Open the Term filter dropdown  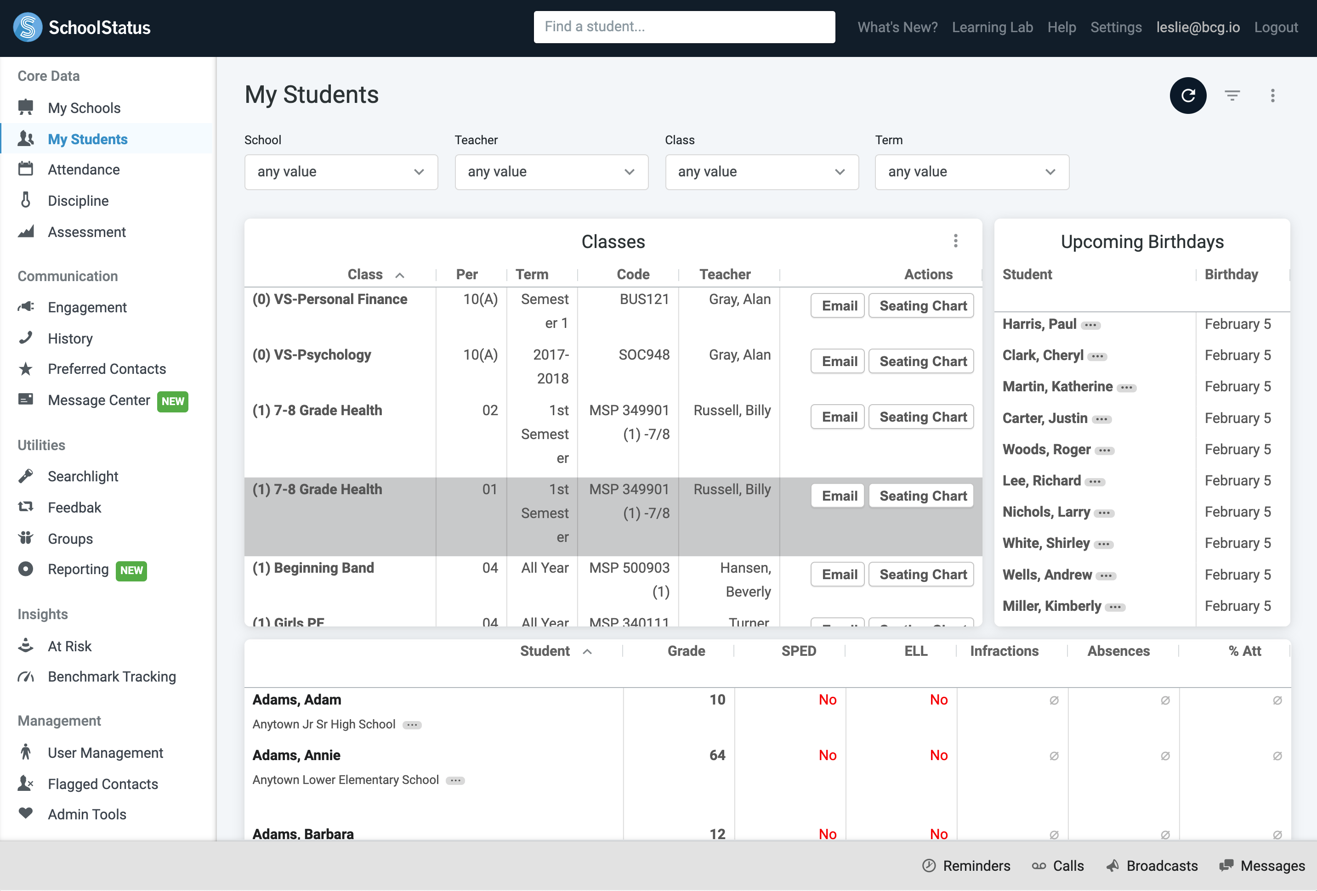(971, 172)
